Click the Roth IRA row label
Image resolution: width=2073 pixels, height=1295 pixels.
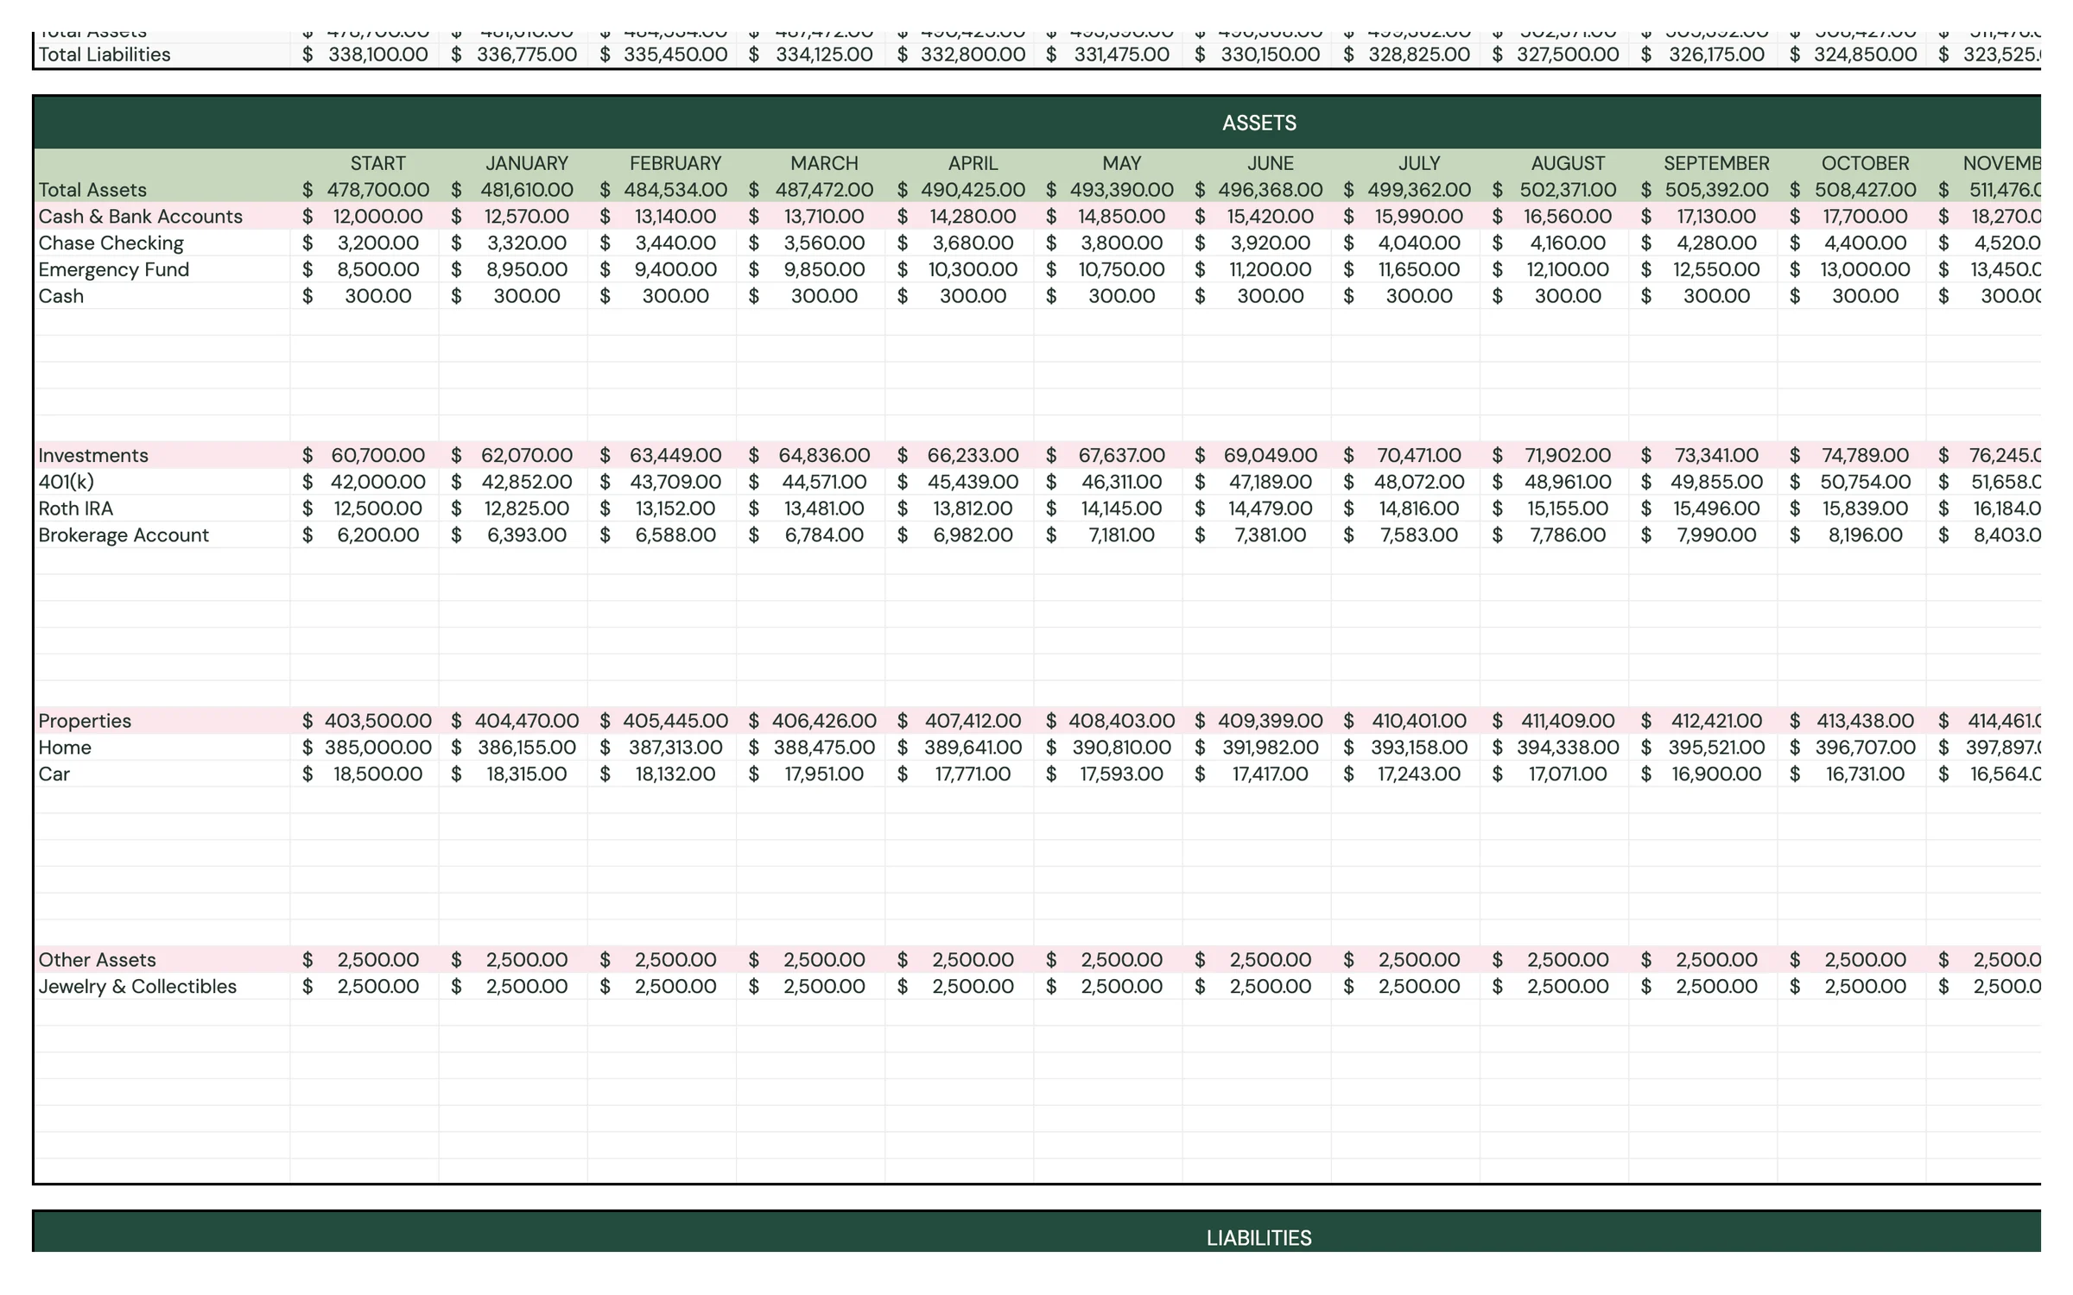click(x=75, y=509)
